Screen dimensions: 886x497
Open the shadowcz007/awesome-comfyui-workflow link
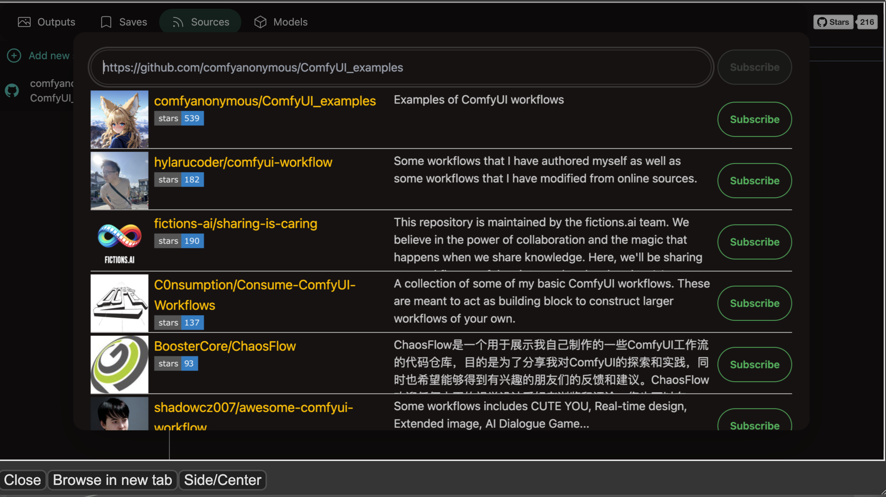[253, 407]
